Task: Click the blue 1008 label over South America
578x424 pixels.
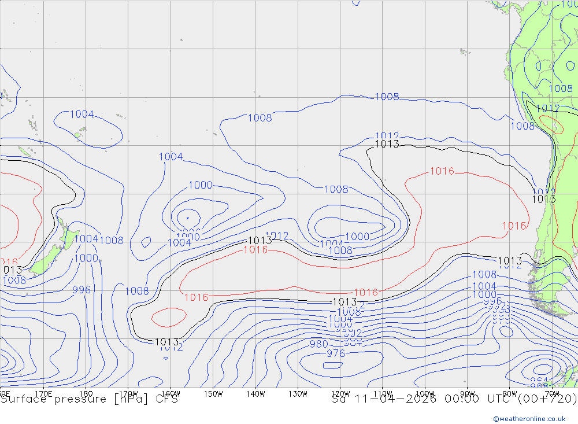Action: tap(561, 89)
